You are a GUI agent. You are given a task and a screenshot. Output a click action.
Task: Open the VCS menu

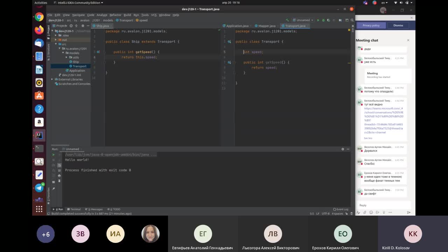[154, 15]
